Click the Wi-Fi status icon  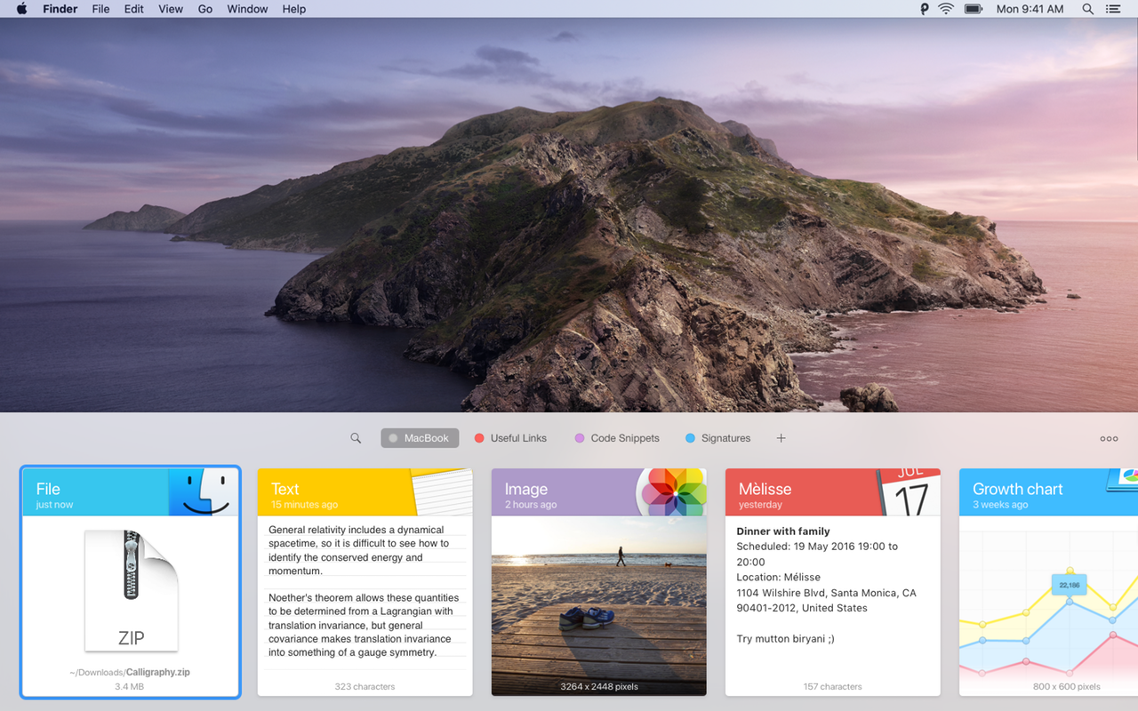[946, 9]
